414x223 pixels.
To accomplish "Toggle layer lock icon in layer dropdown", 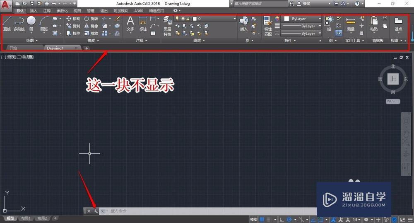I will coord(188,19).
